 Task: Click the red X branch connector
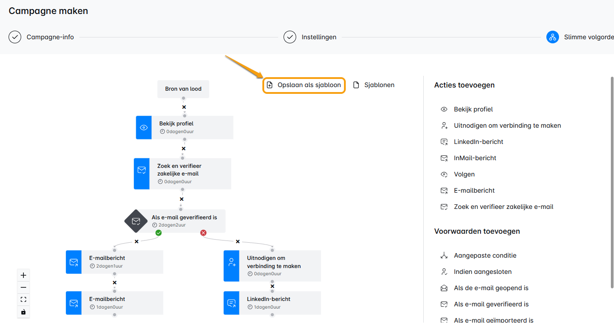(203, 233)
